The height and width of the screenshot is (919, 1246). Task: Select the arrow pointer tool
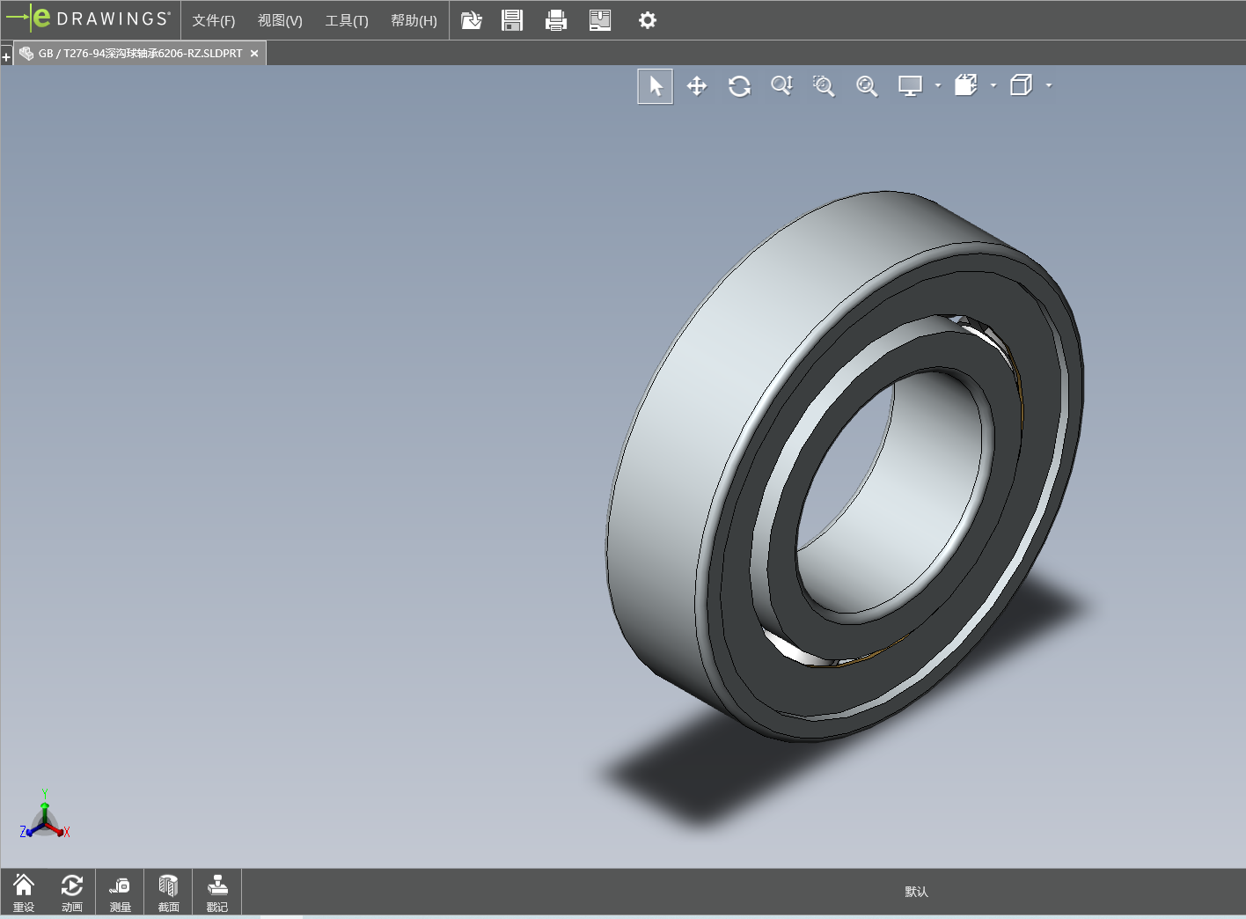[x=655, y=86]
